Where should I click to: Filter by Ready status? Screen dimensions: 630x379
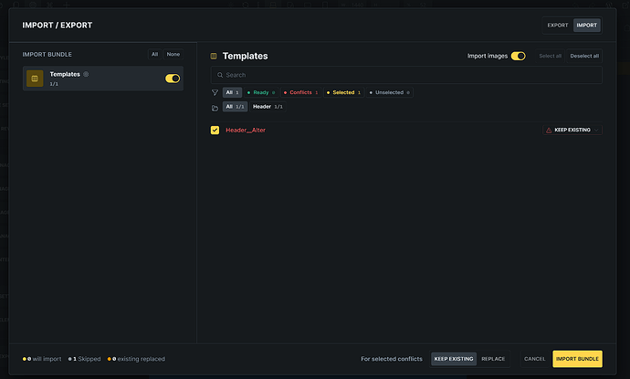261,92
